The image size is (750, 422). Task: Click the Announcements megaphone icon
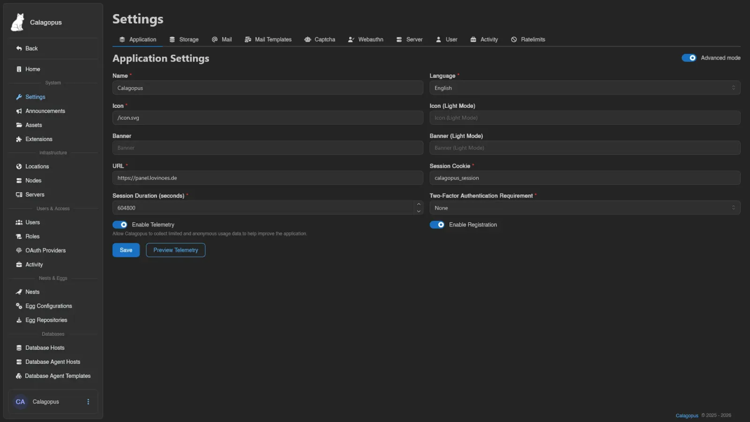click(x=19, y=111)
